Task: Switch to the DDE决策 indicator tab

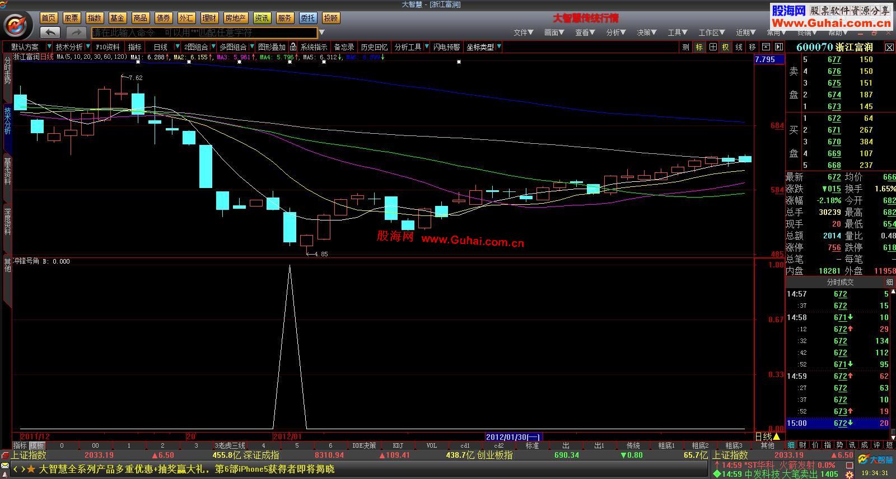Action: pyautogui.click(x=364, y=445)
